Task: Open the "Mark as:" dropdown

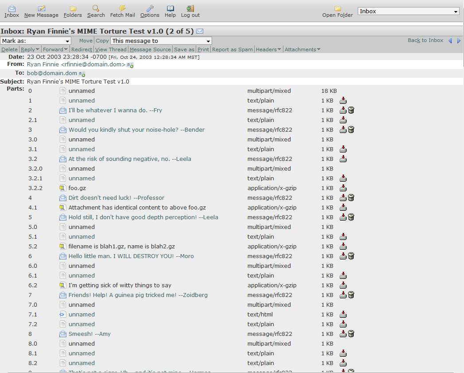Action: (35, 41)
